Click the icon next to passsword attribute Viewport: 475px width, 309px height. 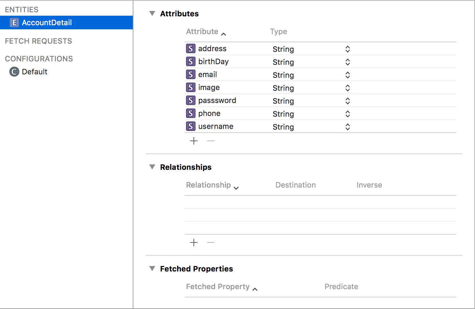click(x=190, y=101)
